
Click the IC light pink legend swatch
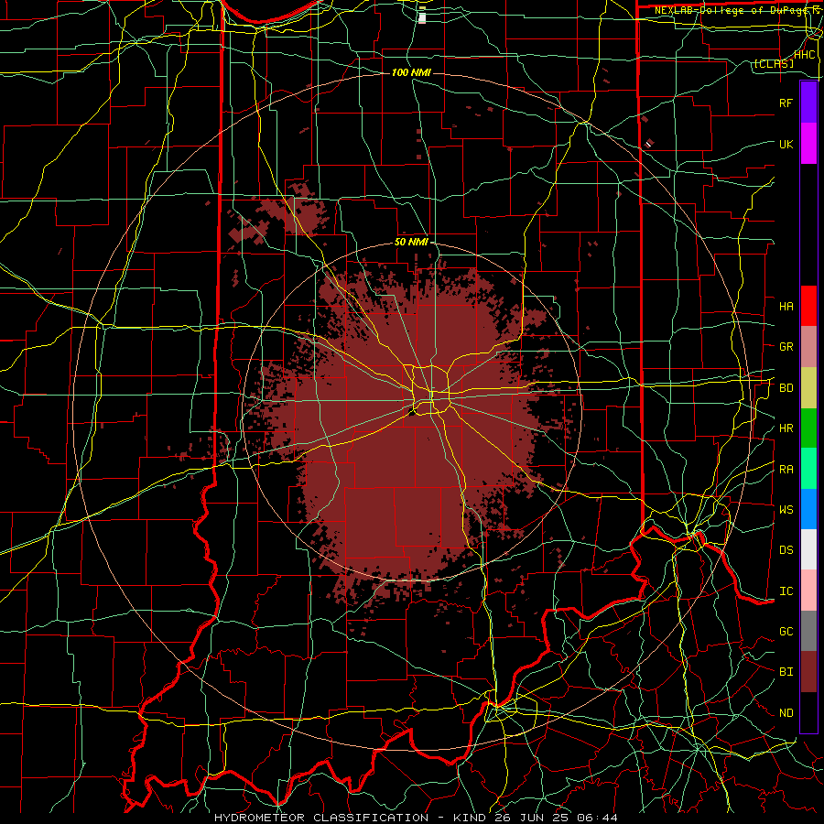click(x=808, y=591)
